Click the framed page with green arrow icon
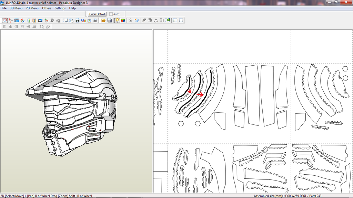 [89, 20]
